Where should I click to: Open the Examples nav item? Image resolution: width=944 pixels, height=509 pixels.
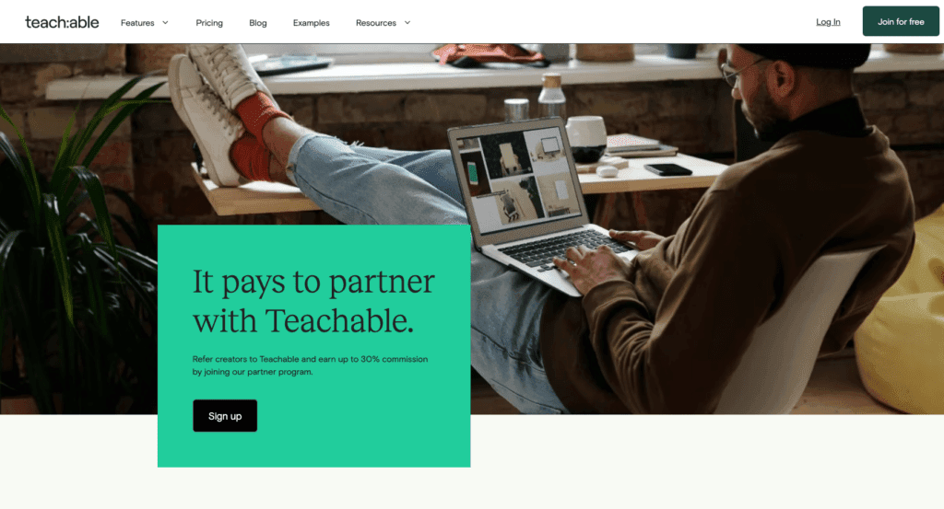[312, 23]
